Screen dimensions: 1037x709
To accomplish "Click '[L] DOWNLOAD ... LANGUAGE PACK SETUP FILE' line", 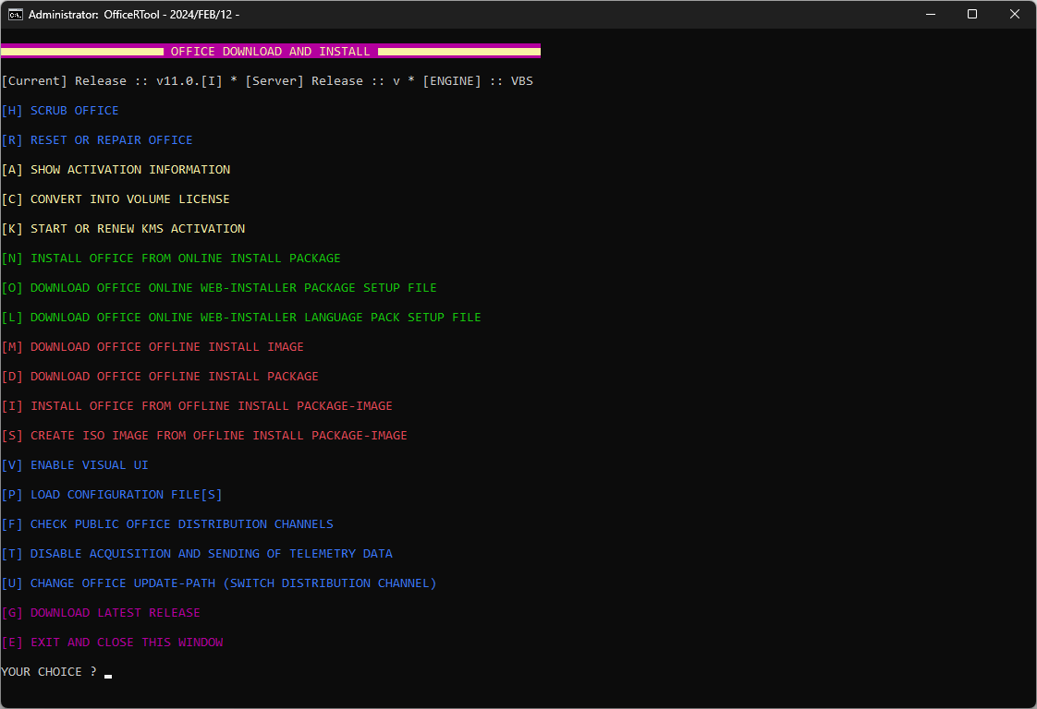I will coord(241,318).
